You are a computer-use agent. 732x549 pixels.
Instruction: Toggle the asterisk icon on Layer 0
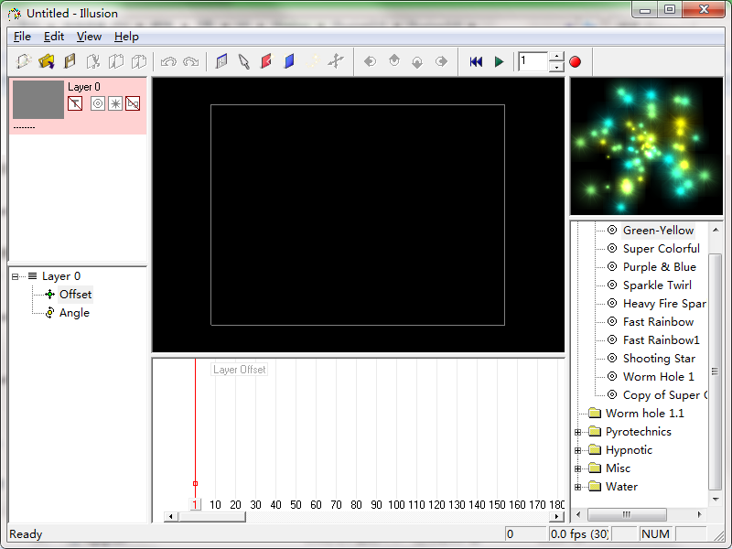point(115,104)
